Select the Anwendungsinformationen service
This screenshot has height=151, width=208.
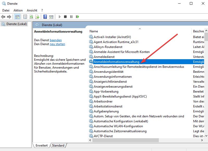click(147, 77)
